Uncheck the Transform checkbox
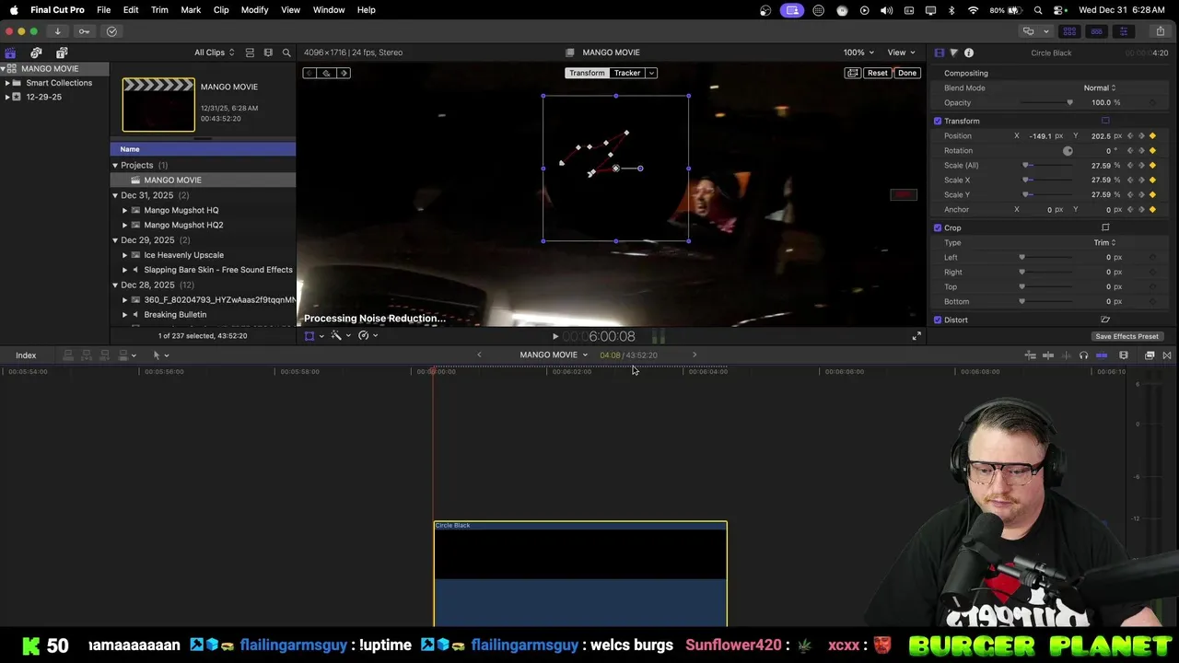The width and height of the screenshot is (1179, 663). tap(938, 122)
